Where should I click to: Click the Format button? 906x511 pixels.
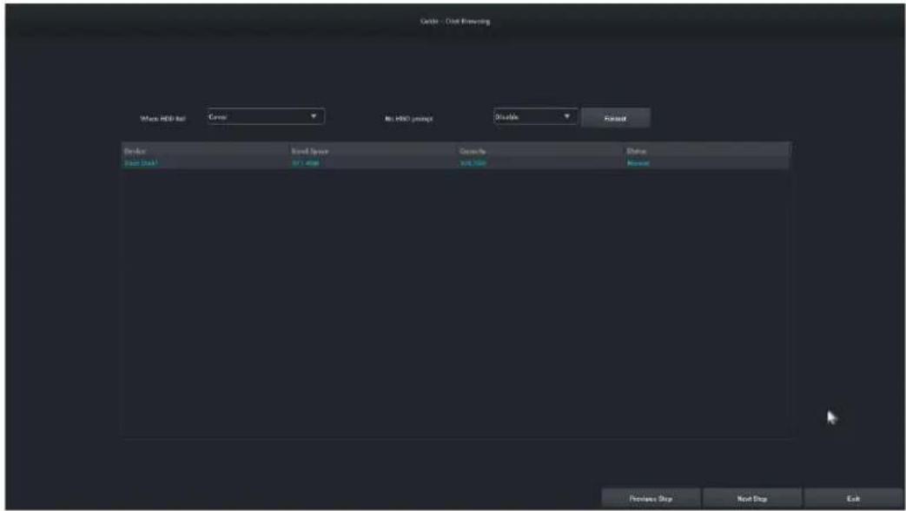(615, 118)
